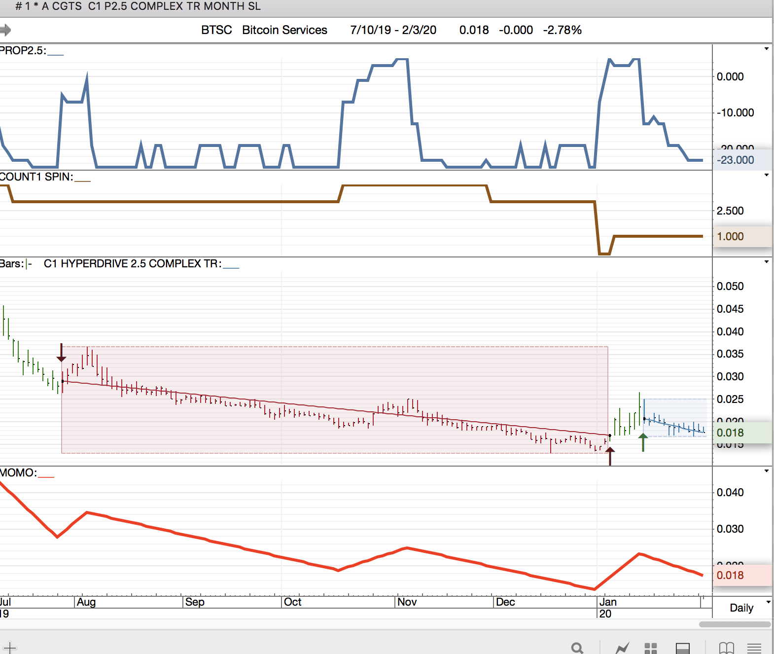Click the BTSC ticker symbol
Viewport: 774px width, 654px height.
(x=216, y=30)
